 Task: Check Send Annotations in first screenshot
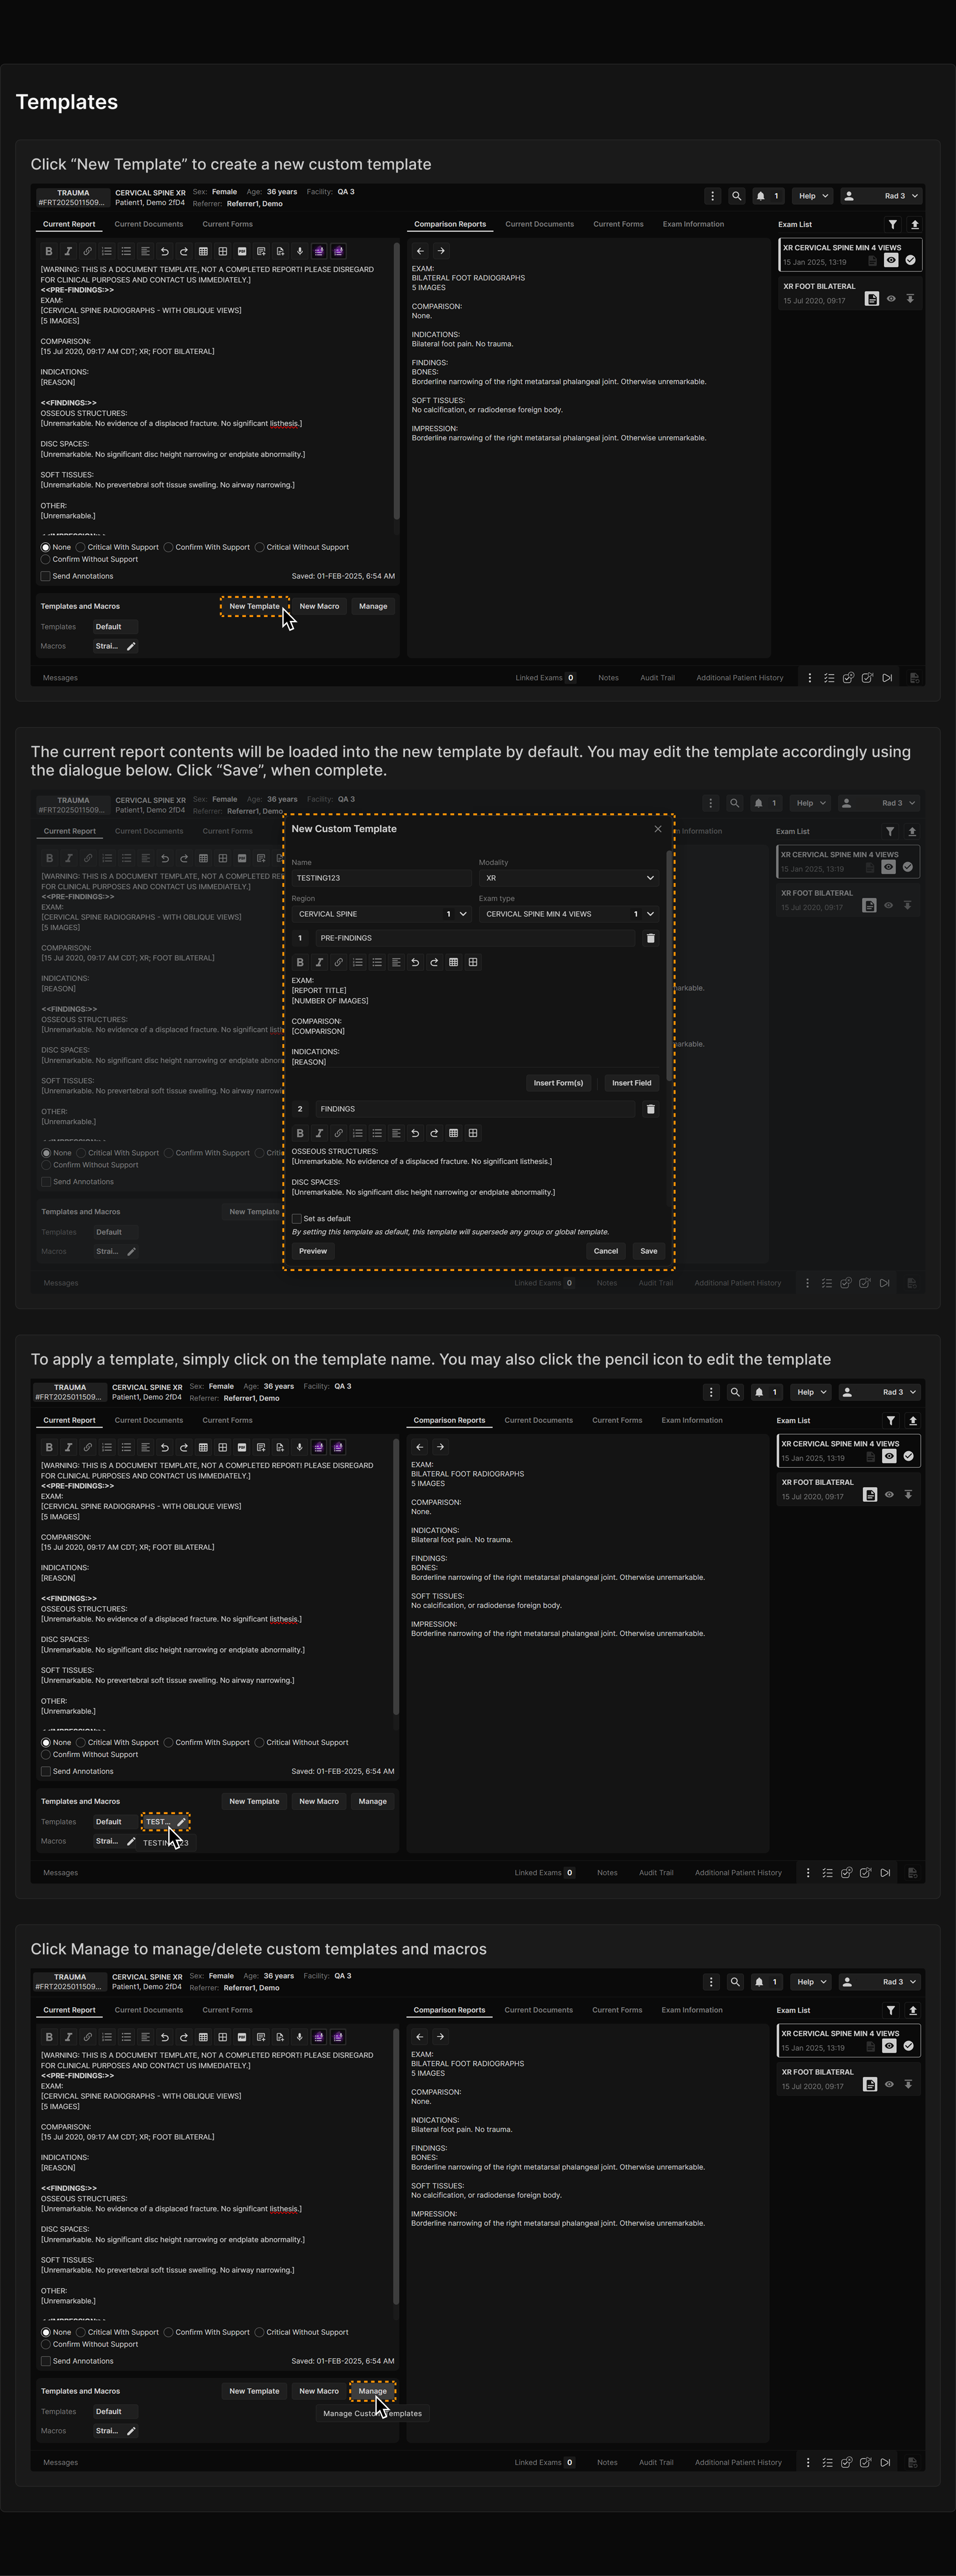[x=45, y=576]
